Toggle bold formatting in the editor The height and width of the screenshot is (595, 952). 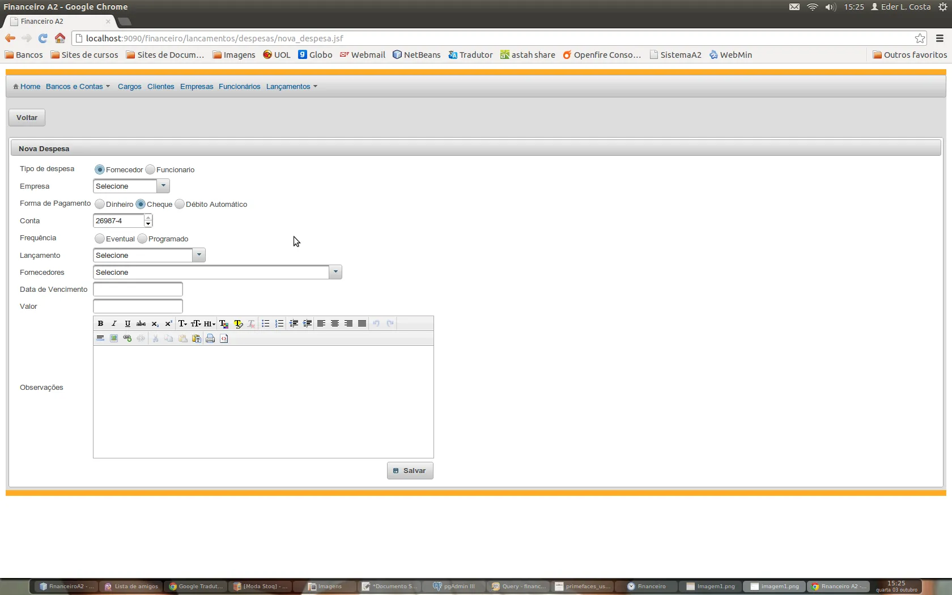[x=100, y=324]
